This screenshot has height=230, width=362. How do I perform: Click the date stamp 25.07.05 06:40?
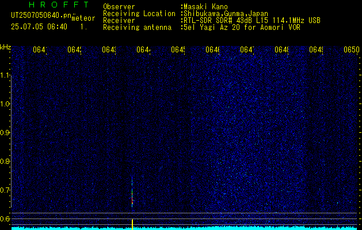[39, 27]
